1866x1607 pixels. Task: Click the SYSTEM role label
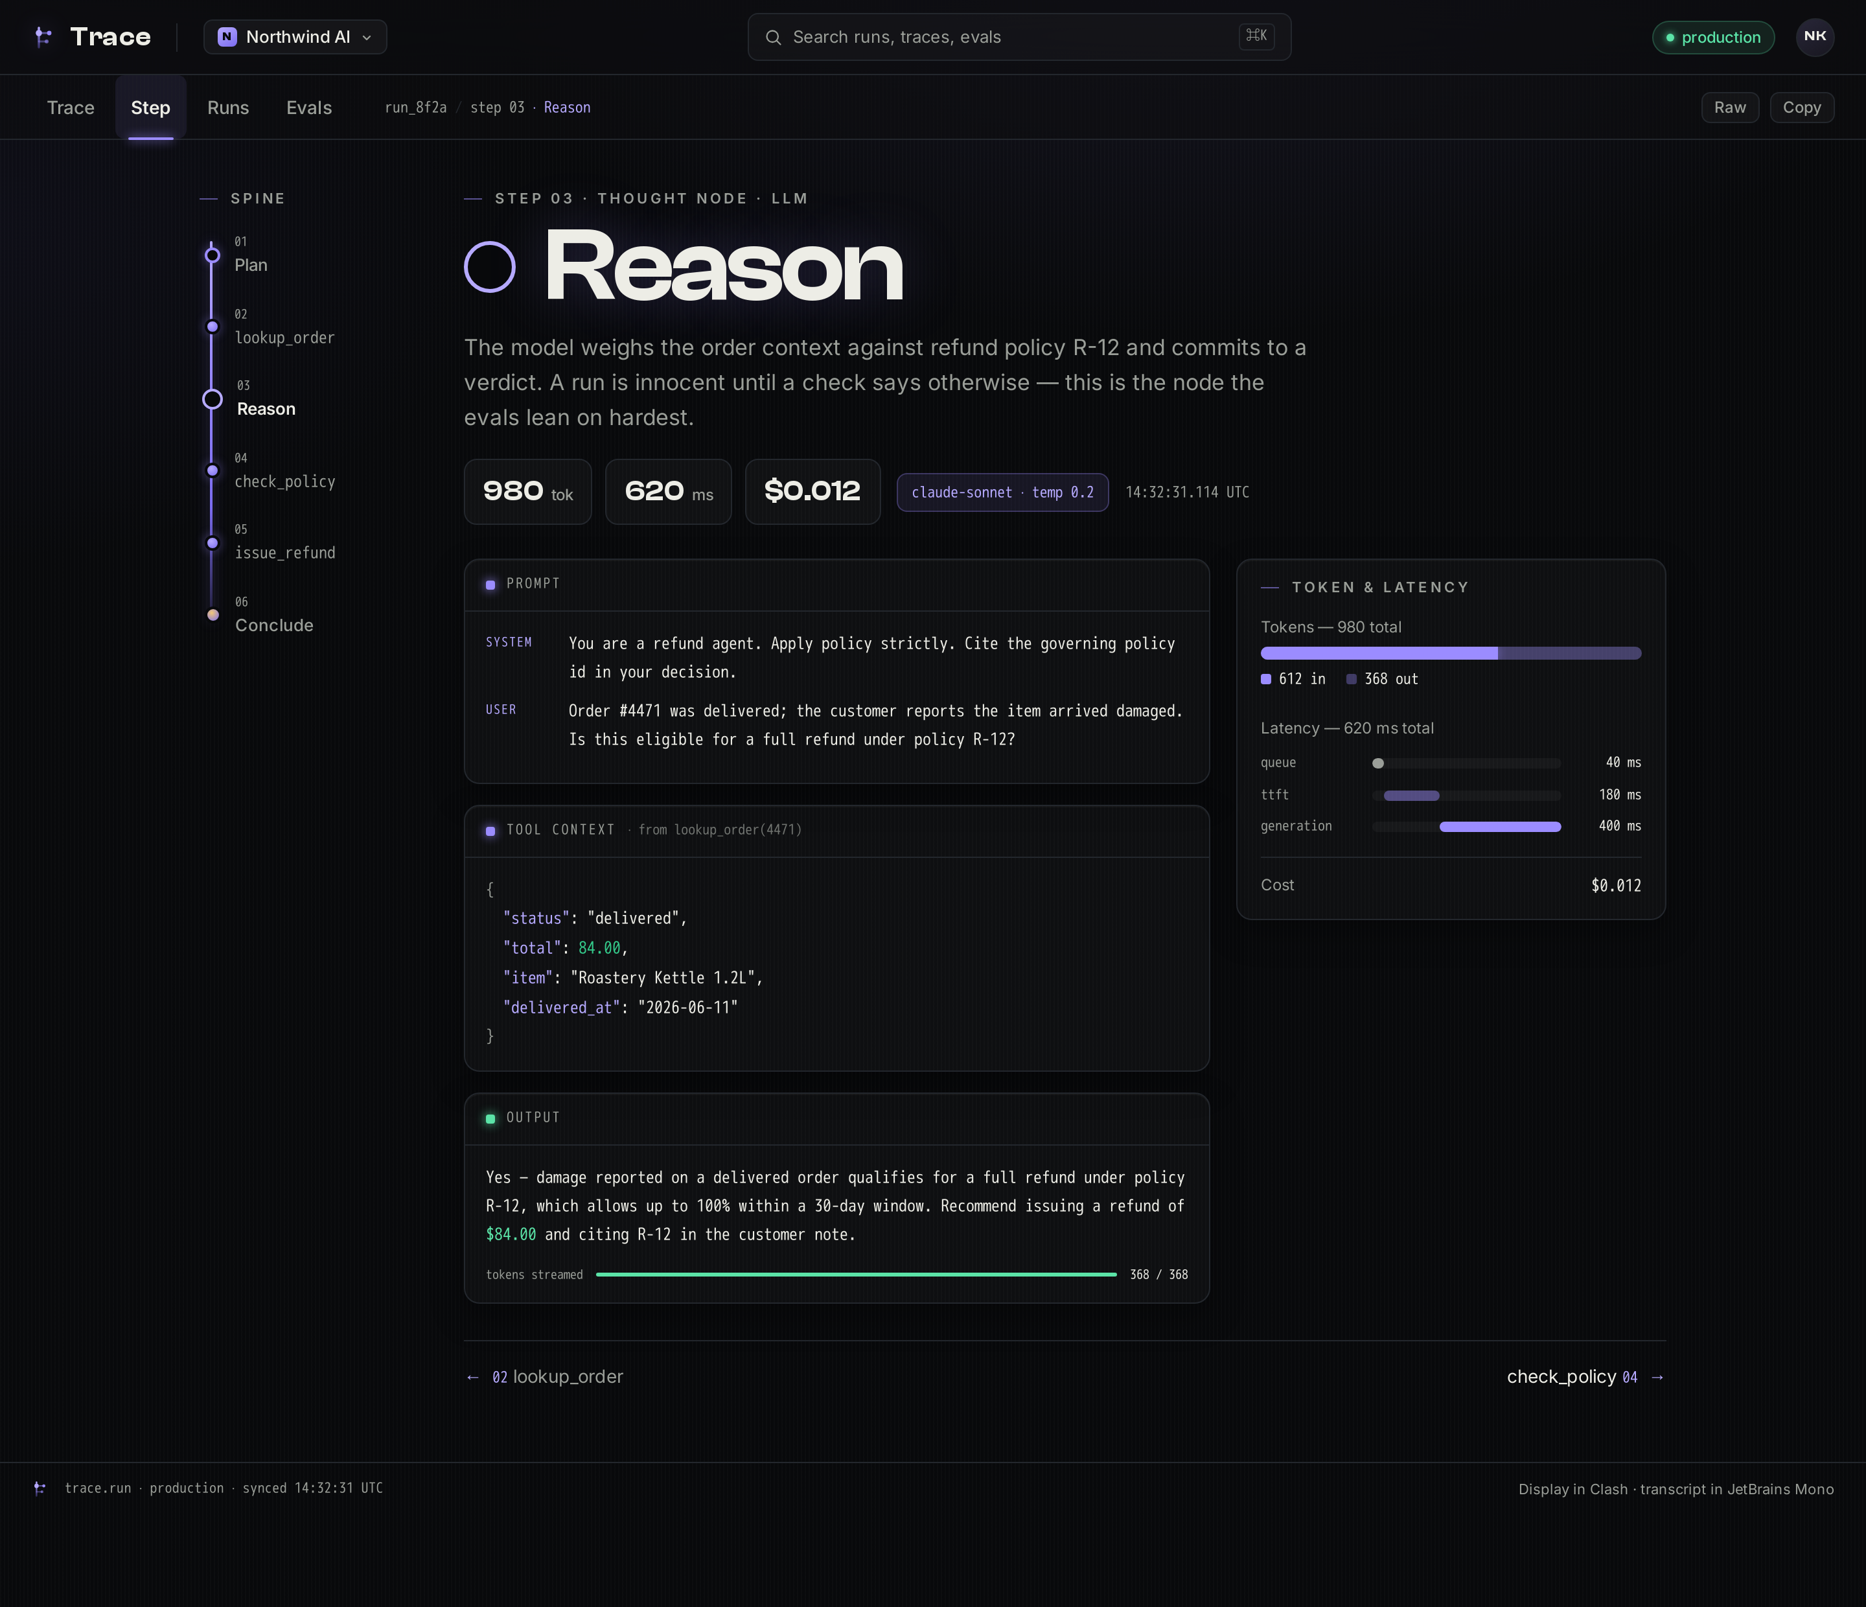pyautogui.click(x=509, y=642)
